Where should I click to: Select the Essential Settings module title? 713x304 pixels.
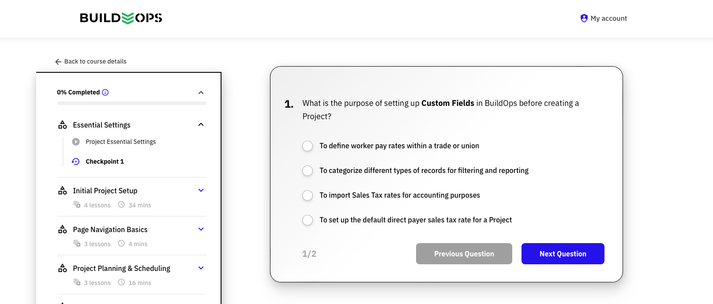pos(102,125)
